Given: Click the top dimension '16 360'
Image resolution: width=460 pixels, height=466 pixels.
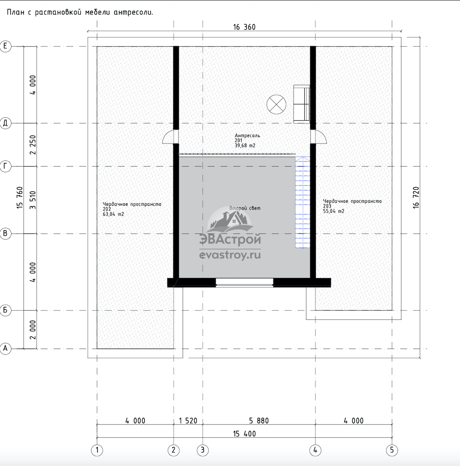Looking at the screenshot, I should (244, 27).
